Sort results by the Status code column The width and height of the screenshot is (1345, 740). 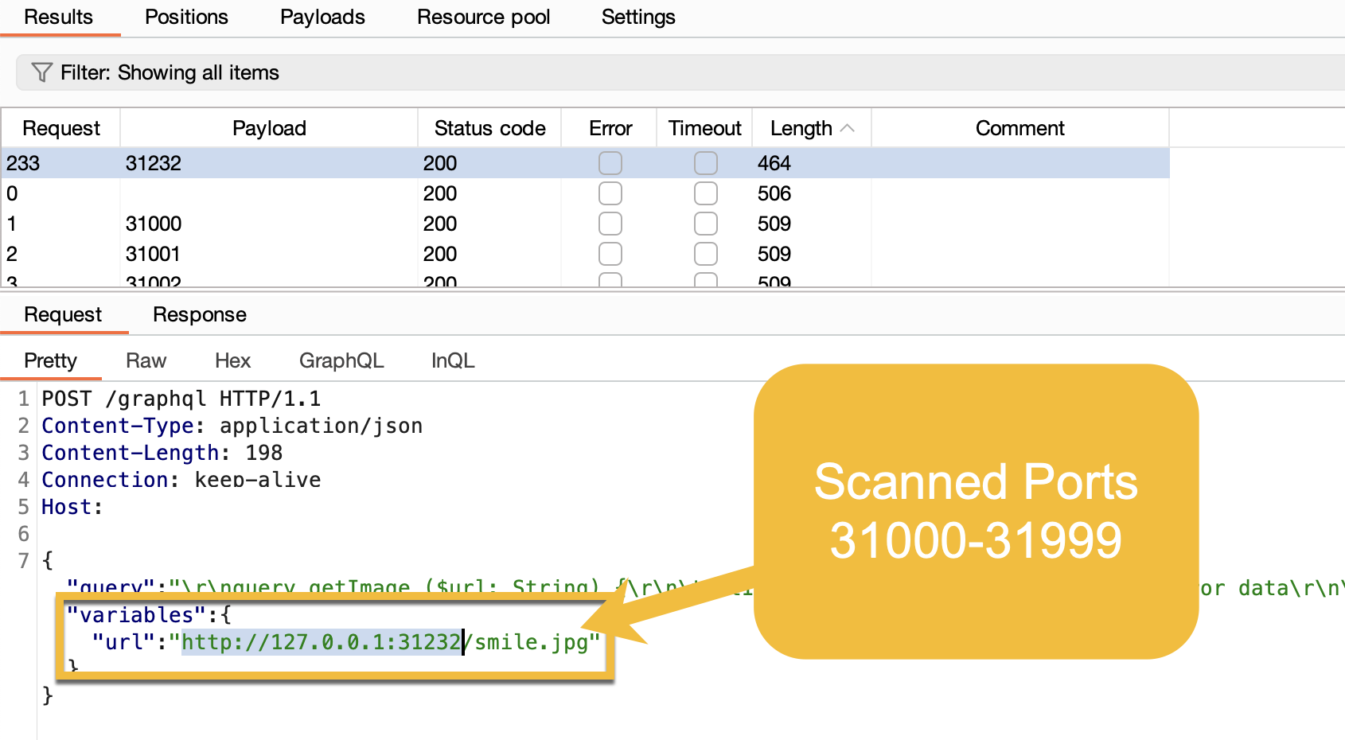click(x=489, y=127)
